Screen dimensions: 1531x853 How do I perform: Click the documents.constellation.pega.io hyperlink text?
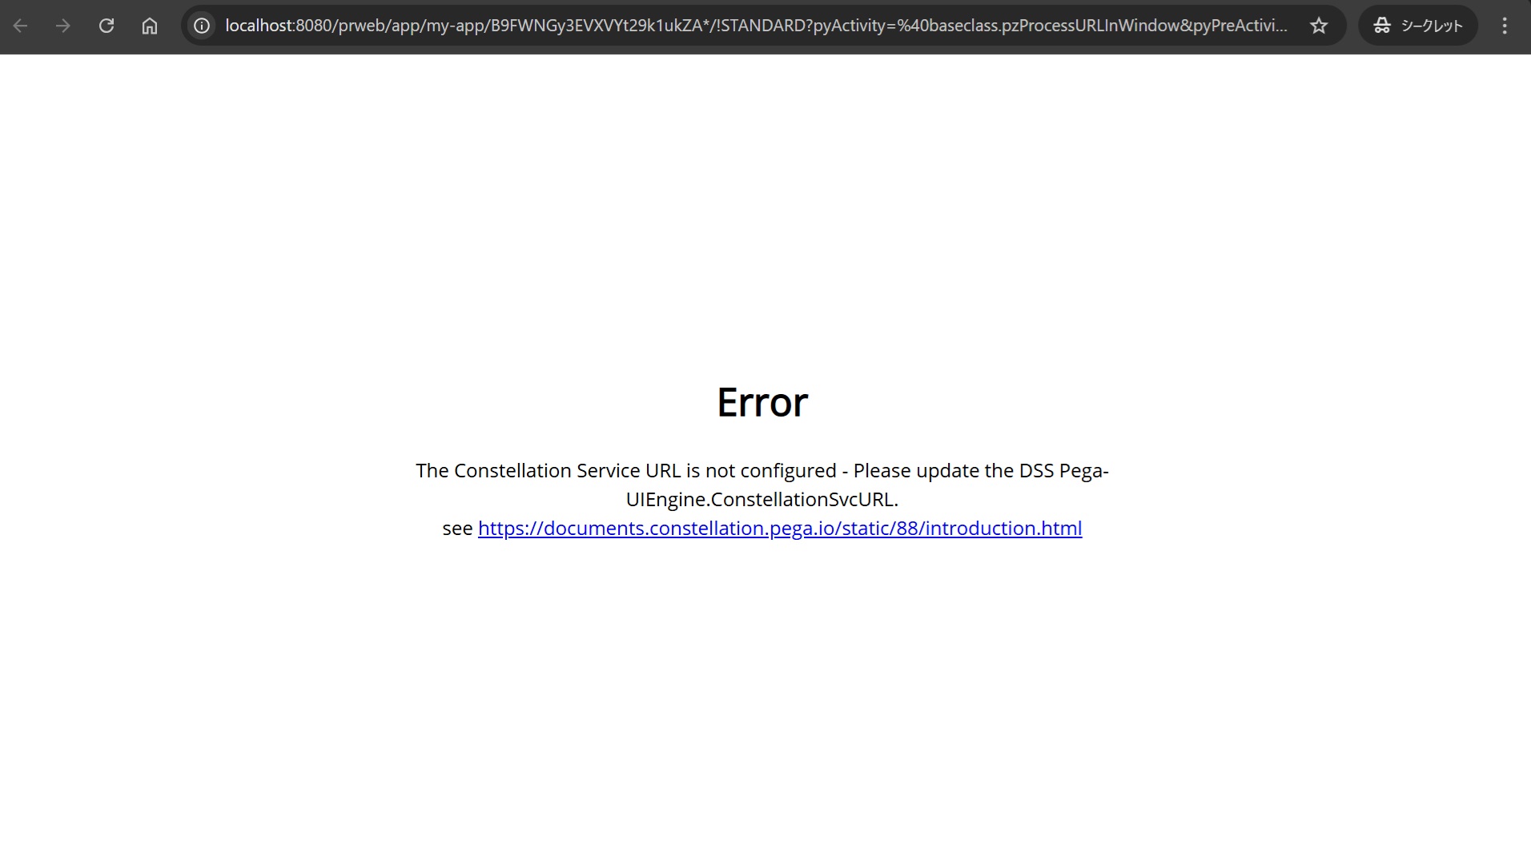(x=779, y=528)
